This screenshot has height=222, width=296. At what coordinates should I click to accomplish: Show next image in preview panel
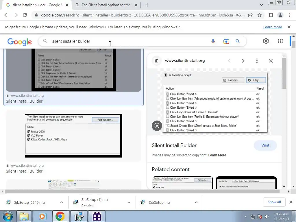click(243, 61)
